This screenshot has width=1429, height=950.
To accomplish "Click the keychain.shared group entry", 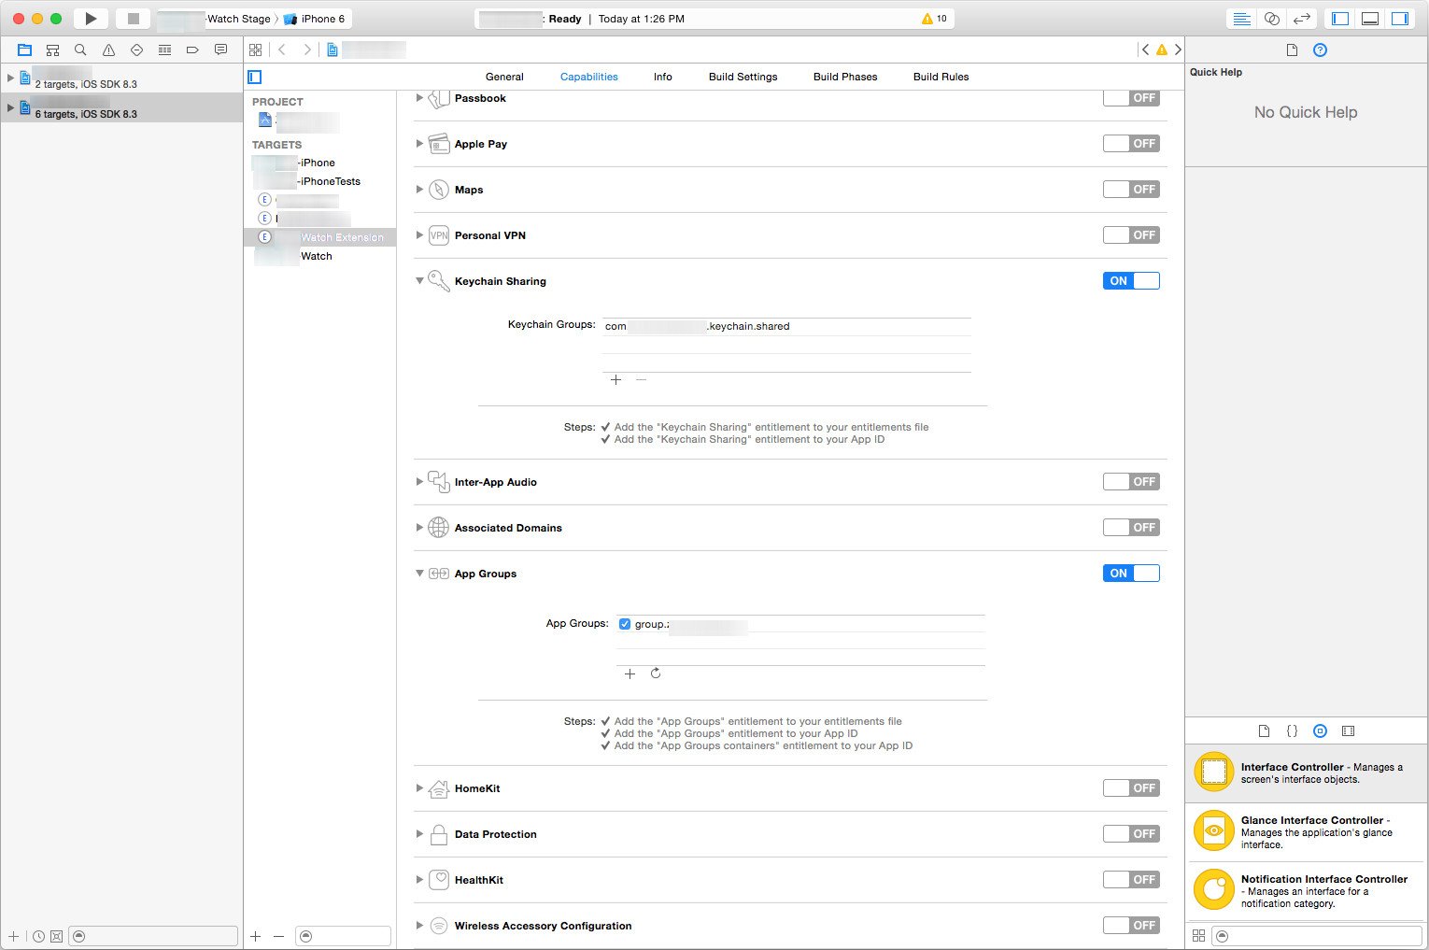I will point(786,326).
